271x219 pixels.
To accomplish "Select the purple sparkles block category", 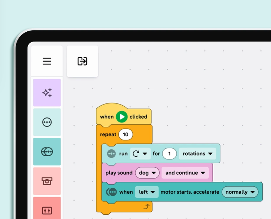I will 47,93.
